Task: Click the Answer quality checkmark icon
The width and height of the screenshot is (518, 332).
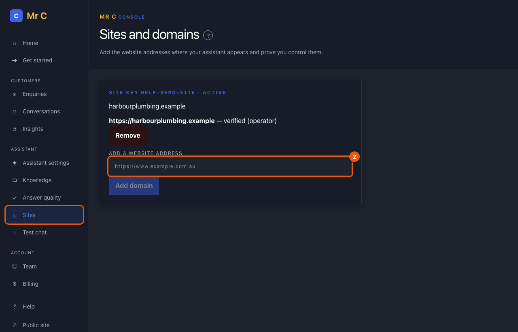Action: click(15, 198)
